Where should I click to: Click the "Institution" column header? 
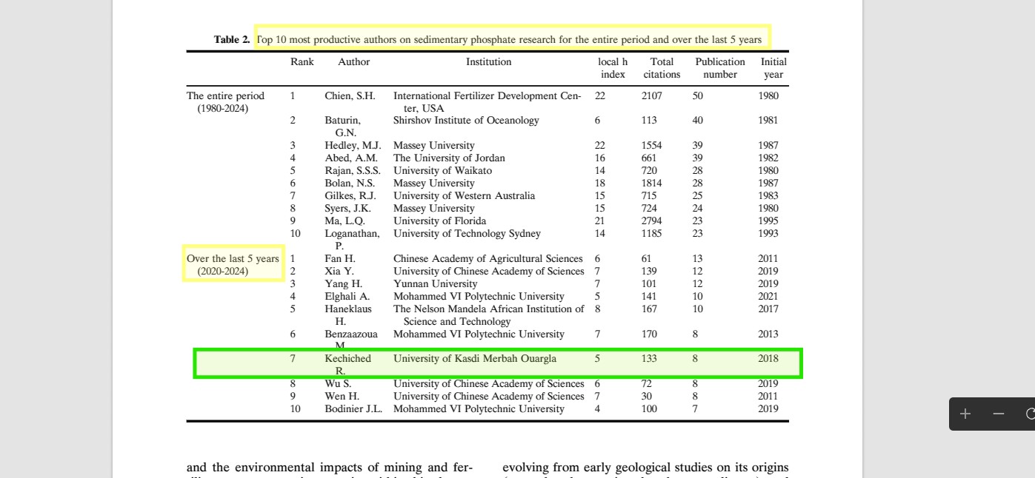[x=488, y=62]
